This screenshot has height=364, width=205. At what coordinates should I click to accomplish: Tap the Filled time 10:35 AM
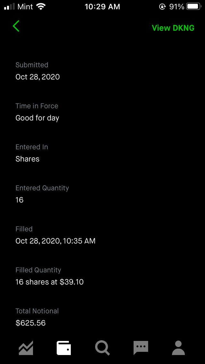(80, 241)
